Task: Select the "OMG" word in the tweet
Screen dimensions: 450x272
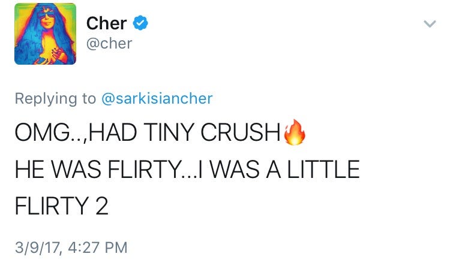Action: tap(42, 132)
